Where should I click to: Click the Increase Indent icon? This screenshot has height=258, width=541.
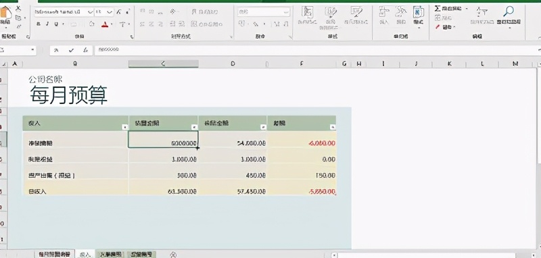pos(182,24)
